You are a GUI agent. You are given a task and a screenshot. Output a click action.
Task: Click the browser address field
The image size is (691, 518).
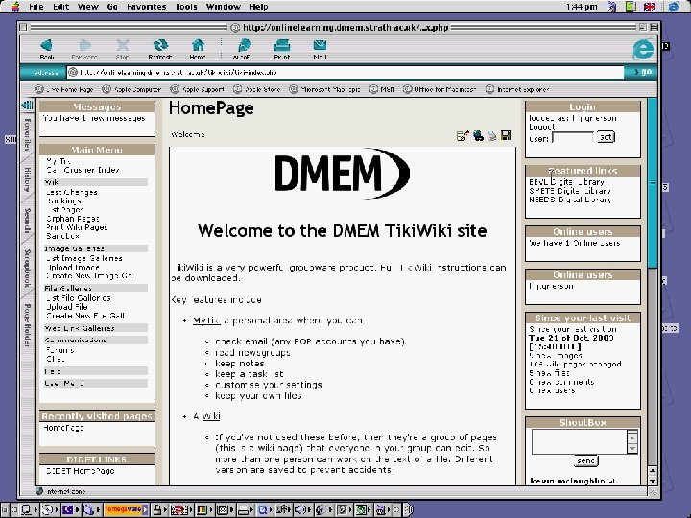(345, 72)
